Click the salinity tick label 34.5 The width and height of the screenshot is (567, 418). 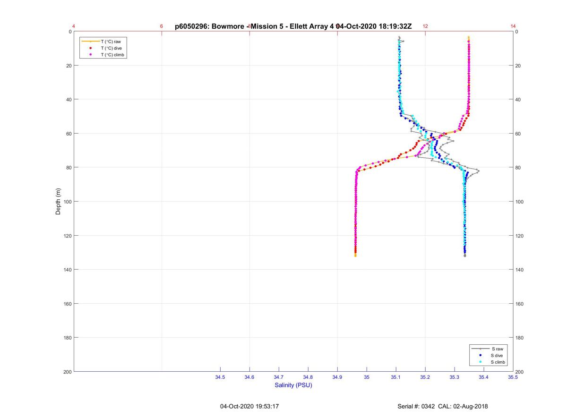[x=220, y=377]
